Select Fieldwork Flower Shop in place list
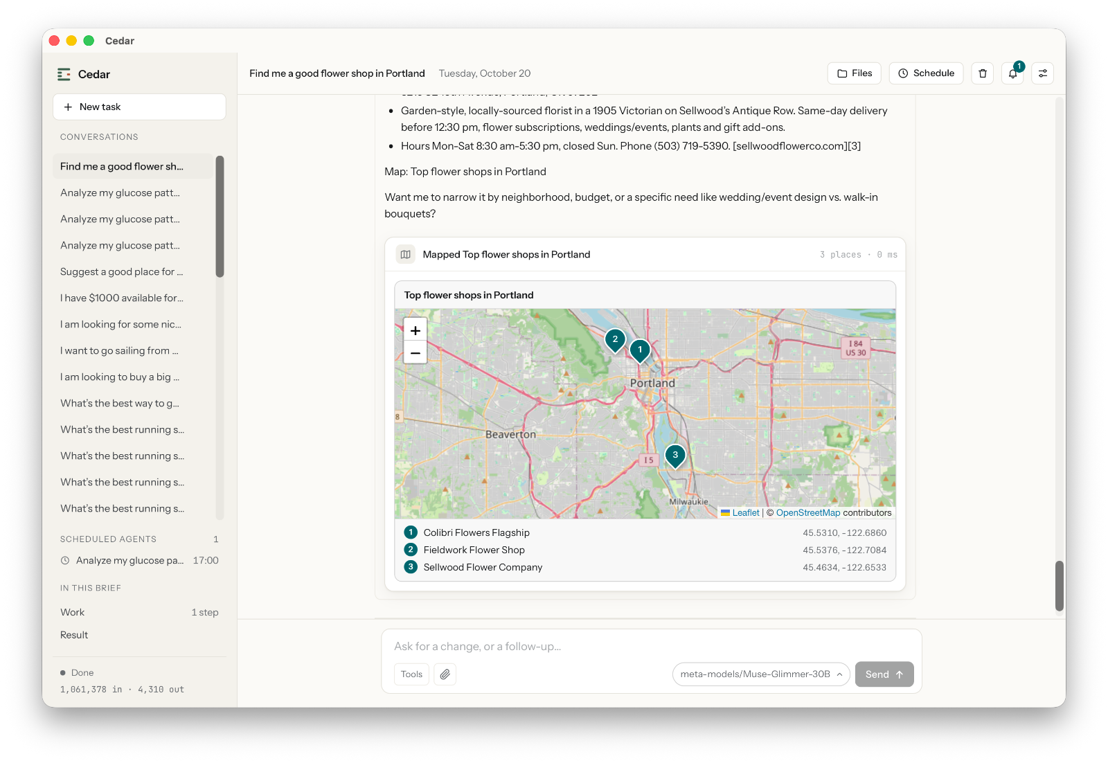Viewport: 1108px width, 763px height. click(x=645, y=550)
